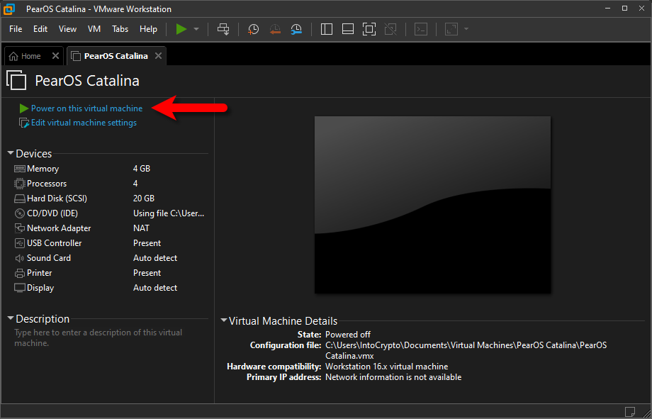Enter full screen mode icon
Viewport: 652px width, 419px height.
tap(369, 29)
